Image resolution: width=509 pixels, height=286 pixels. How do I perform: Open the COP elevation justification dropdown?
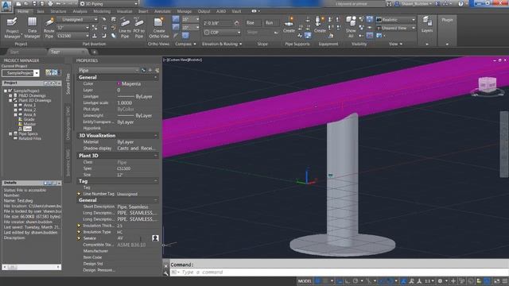pyautogui.click(x=223, y=32)
